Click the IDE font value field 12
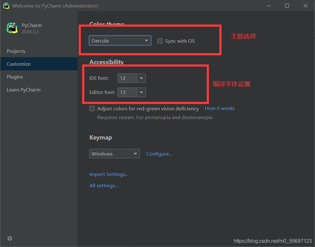The width and height of the screenshot is (315, 247). point(127,78)
